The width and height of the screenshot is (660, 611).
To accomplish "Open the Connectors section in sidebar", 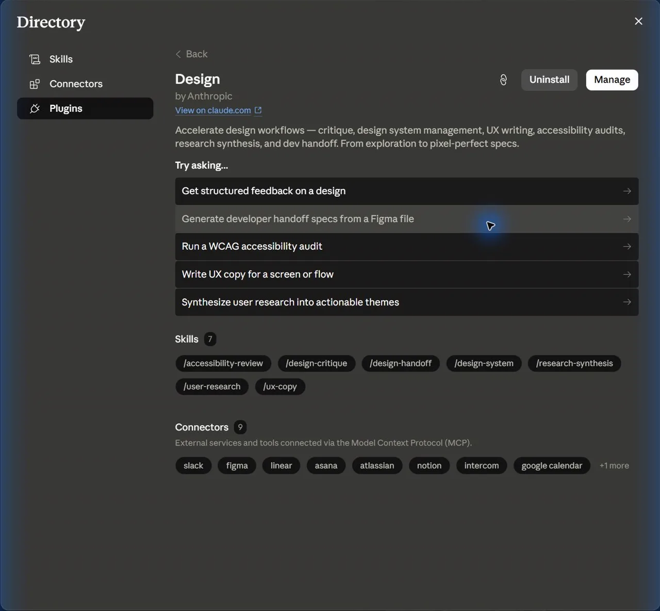I will (x=85, y=84).
